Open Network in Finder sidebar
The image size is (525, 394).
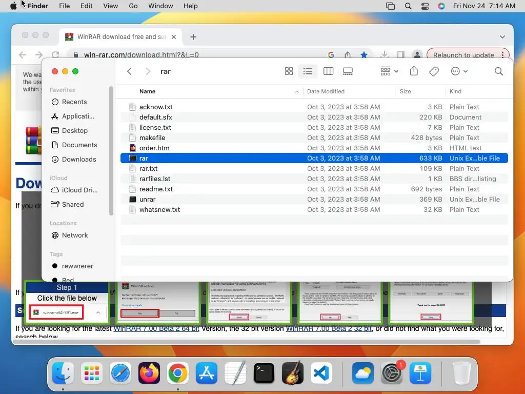(x=70, y=235)
